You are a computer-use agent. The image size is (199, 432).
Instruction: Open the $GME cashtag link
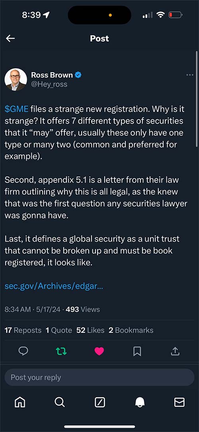[x=16, y=109]
